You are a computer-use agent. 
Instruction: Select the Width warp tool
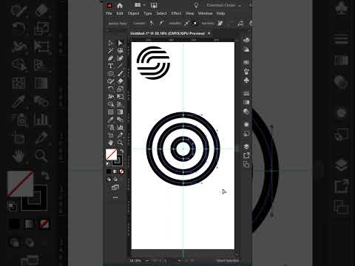tap(110, 97)
